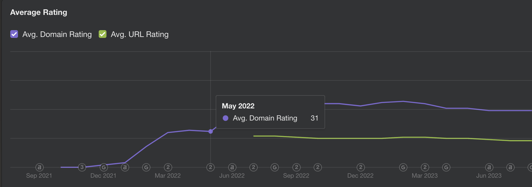Click the '2' marker above Mar 2023

[425, 167]
